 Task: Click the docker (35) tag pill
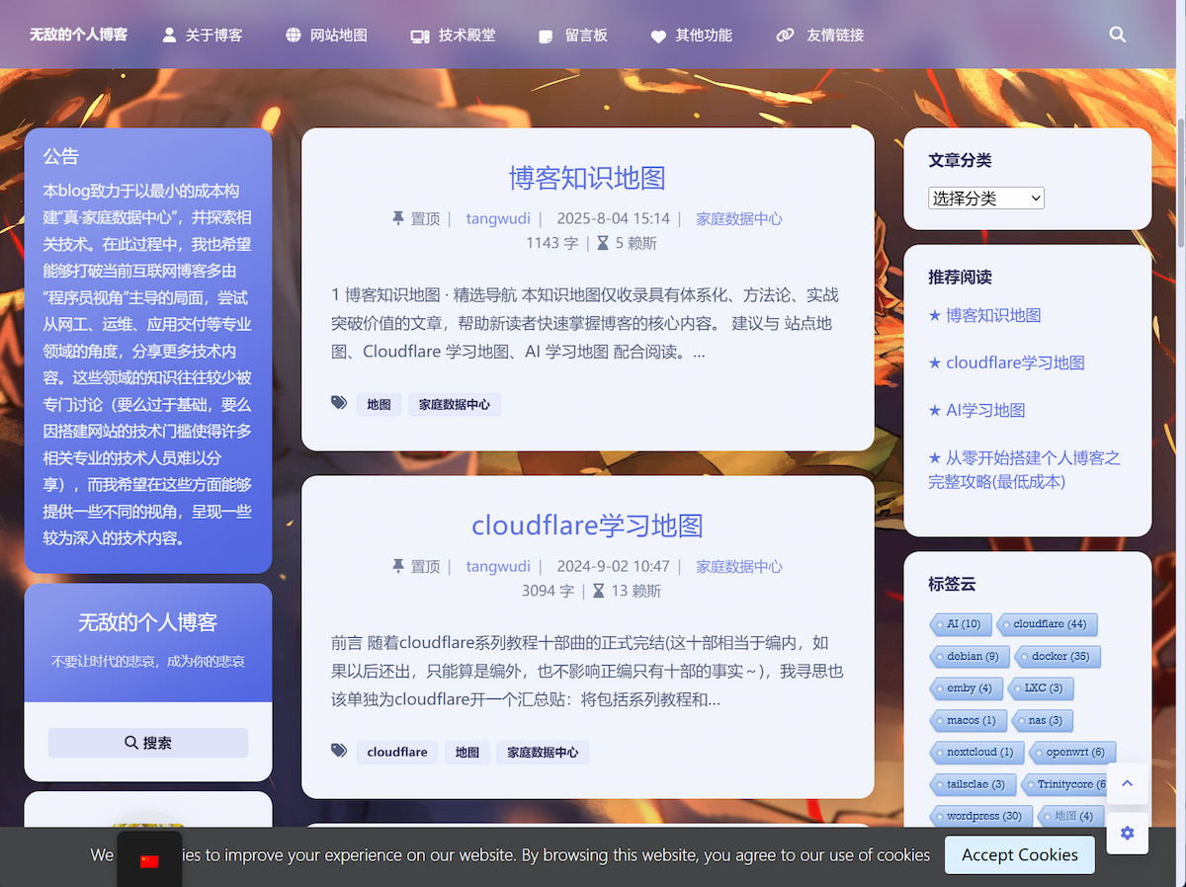coord(1057,656)
